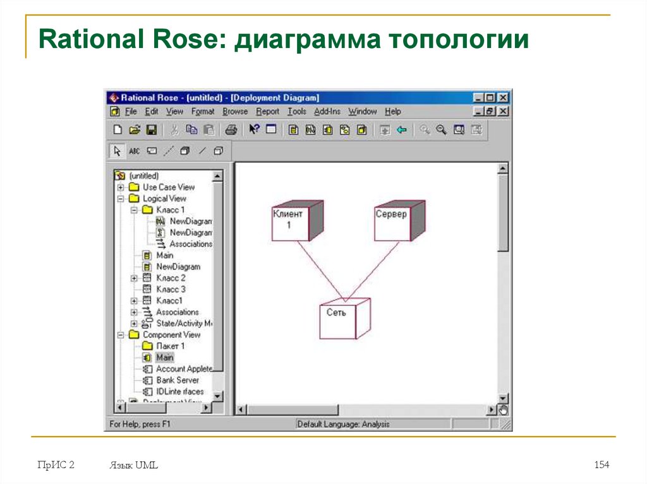Select the Note tool in the toolbox
Screen dimensions: 647x484
click(152, 151)
